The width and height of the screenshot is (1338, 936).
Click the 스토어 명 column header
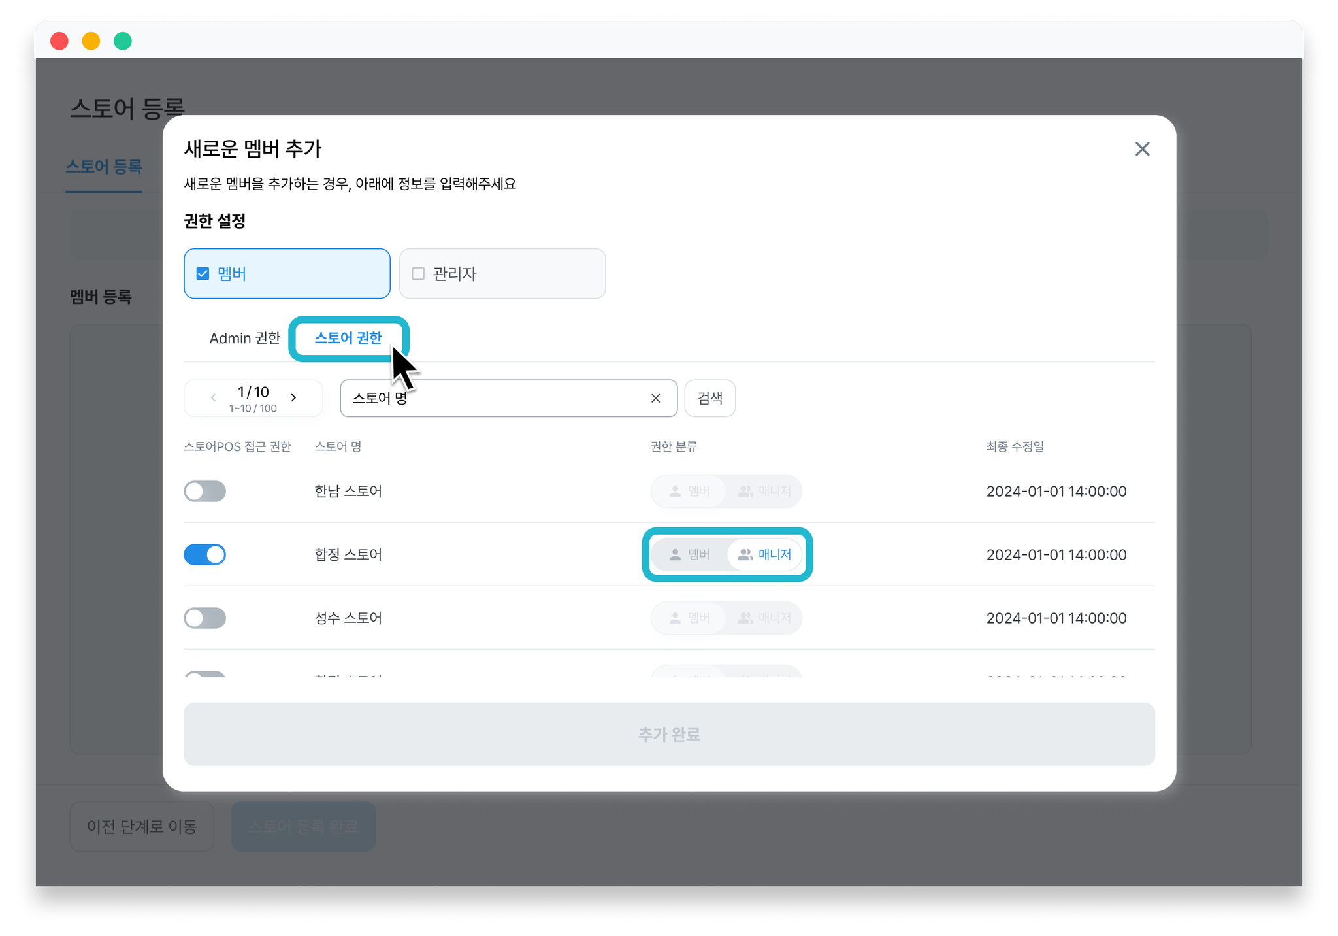(338, 446)
